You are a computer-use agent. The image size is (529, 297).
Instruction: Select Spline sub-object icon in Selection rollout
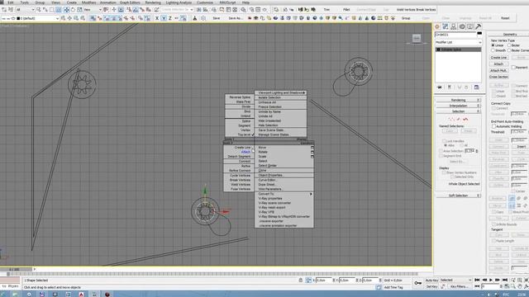tap(465, 119)
